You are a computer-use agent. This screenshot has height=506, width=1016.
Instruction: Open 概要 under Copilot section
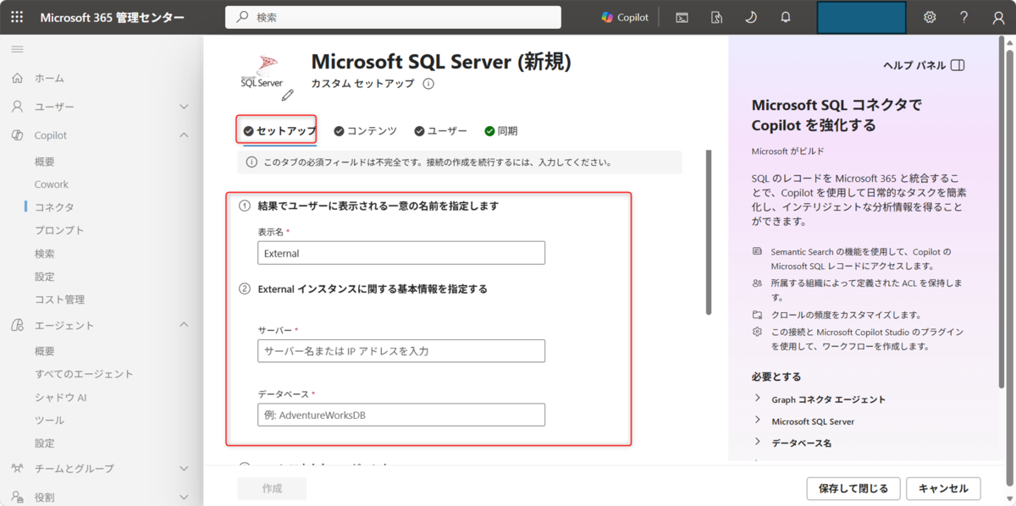(x=45, y=162)
